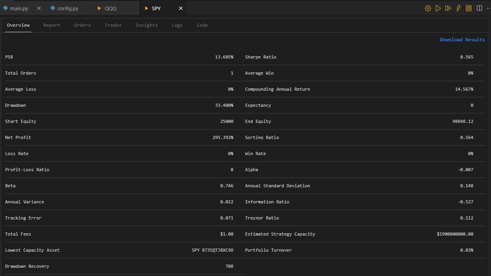Split the editor with the two-column icon
Image resolution: width=491 pixels, height=276 pixels.
click(x=479, y=8)
